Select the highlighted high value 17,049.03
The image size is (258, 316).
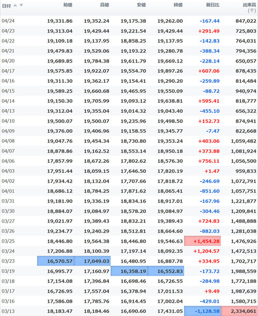click(x=92, y=261)
